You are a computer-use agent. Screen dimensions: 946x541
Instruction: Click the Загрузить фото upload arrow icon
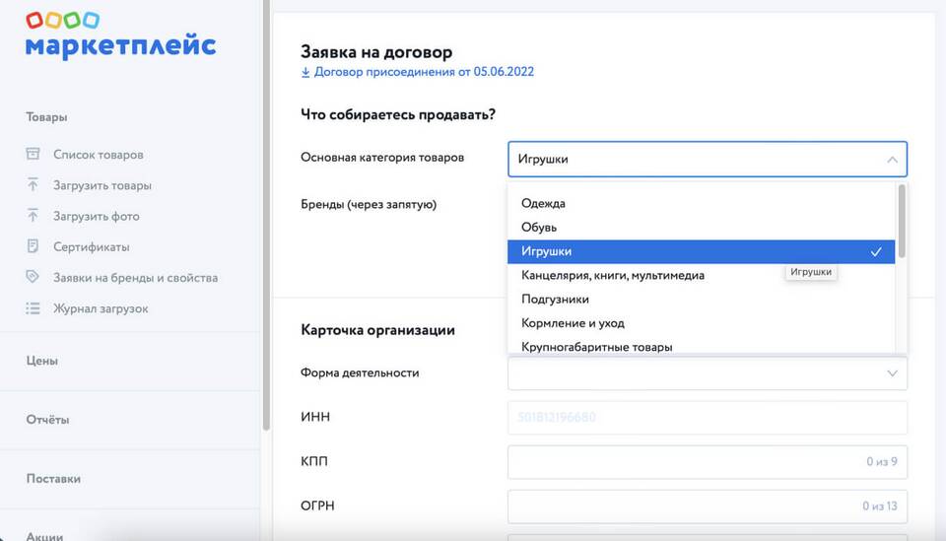coord(33,216)
